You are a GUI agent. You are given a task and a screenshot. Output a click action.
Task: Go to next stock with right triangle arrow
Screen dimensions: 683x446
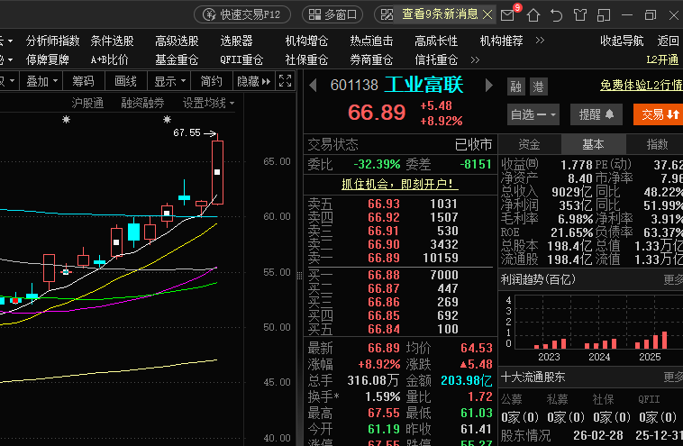tap(488, 85)
